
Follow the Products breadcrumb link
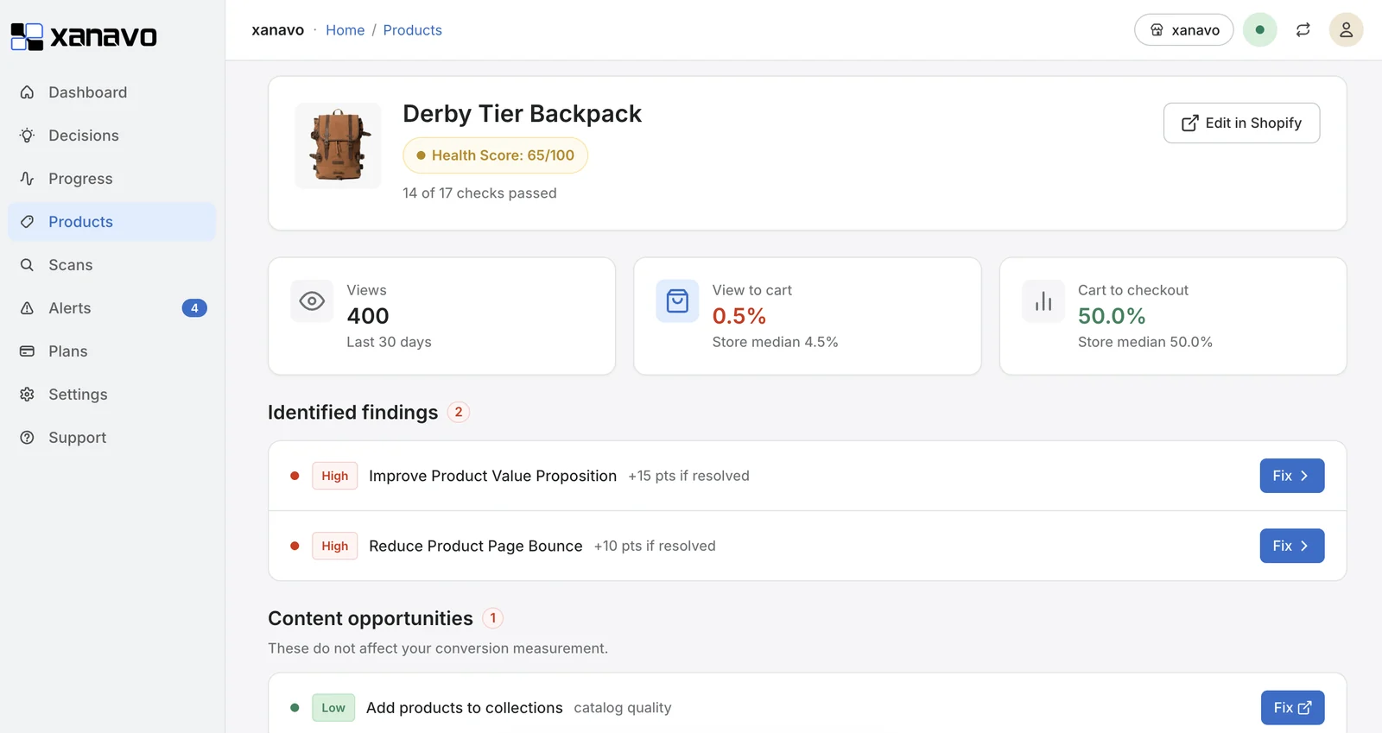click(412, 30)
